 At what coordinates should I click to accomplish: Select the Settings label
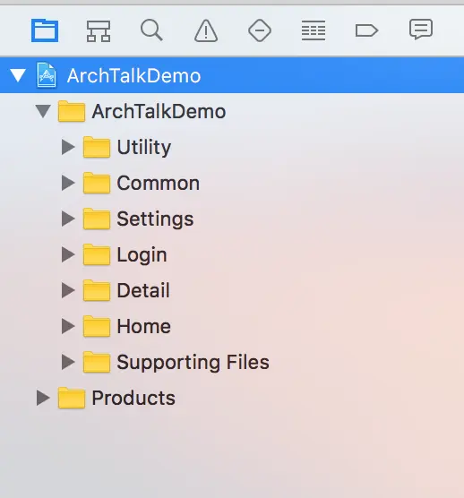155,219
